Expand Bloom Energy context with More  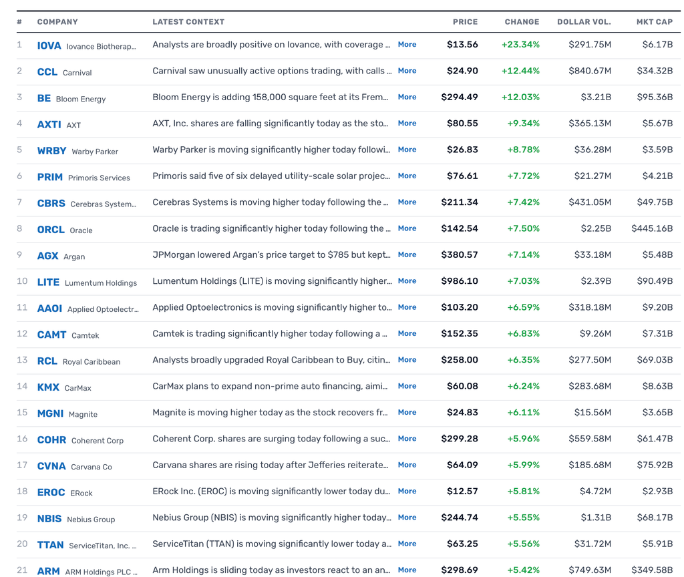407,97
